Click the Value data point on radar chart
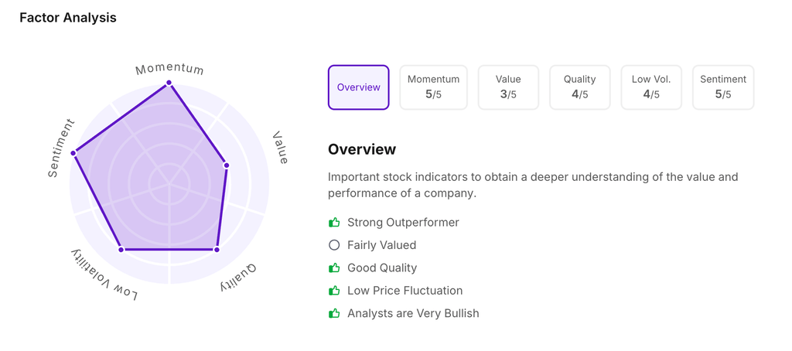The height and width of the screenshot is (351, 792). click(x=227, y=165)
